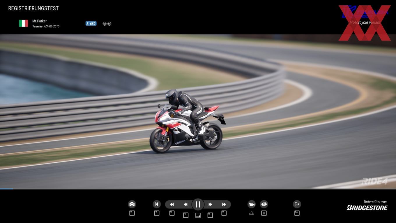Viewport: 396px width, 223px height.
Task: Click the Yamaha YZF-R6 2015 label
Action: 46,26
